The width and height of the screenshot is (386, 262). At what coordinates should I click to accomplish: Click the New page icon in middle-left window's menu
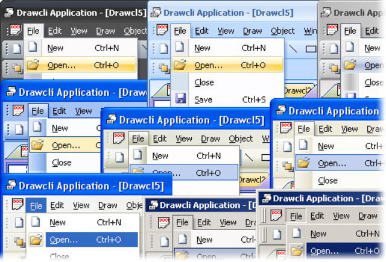[x=37, y=126]
